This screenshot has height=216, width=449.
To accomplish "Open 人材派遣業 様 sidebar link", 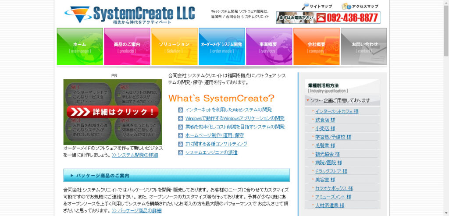I will point(330,205).
